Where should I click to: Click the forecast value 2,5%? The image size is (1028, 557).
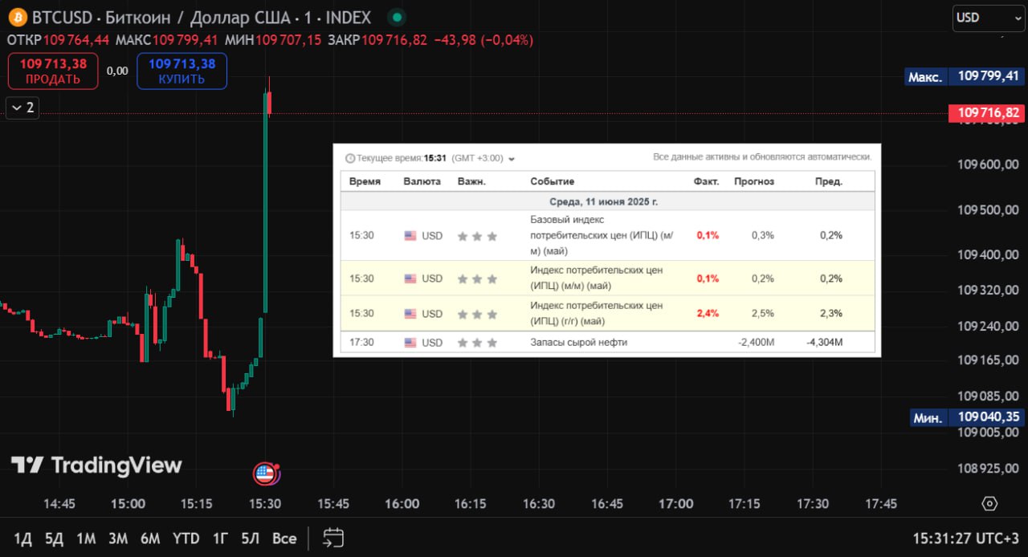[763, 314]
